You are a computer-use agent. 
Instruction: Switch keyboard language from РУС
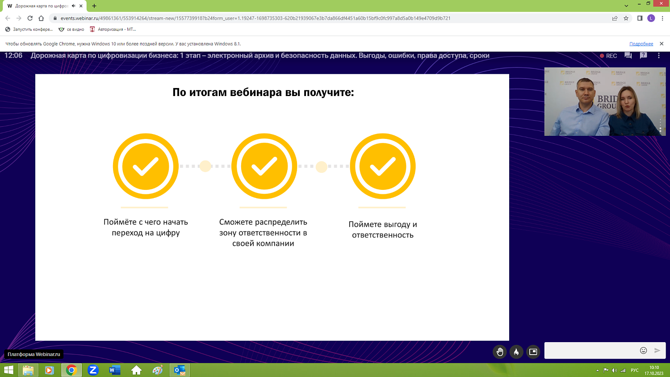click(x=635, y=370)
